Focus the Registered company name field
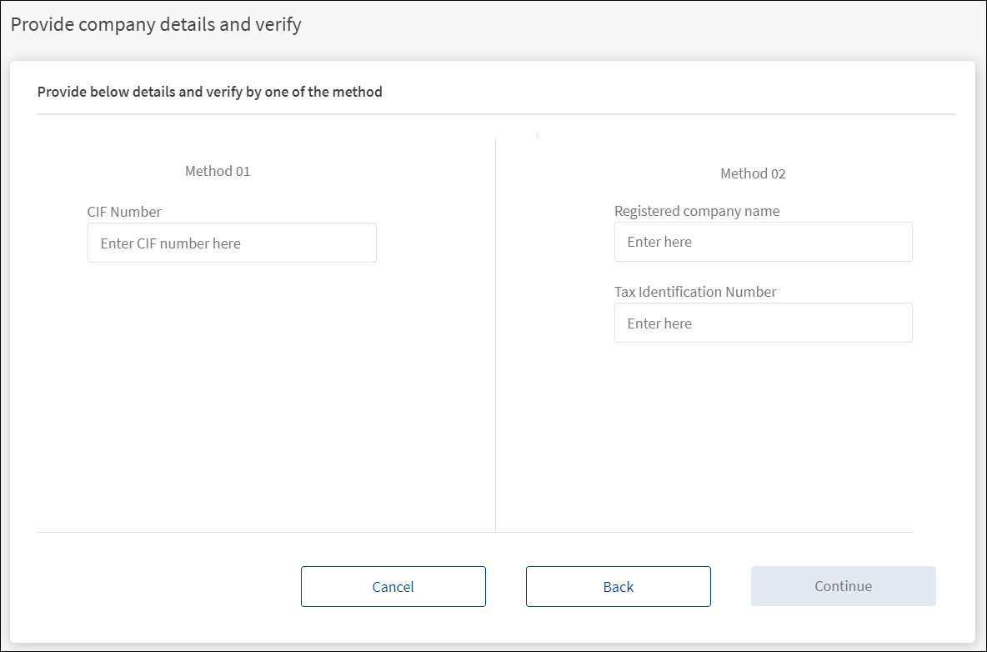The width and height of the screenshot is (987, 652). click(x=763, y=242)
